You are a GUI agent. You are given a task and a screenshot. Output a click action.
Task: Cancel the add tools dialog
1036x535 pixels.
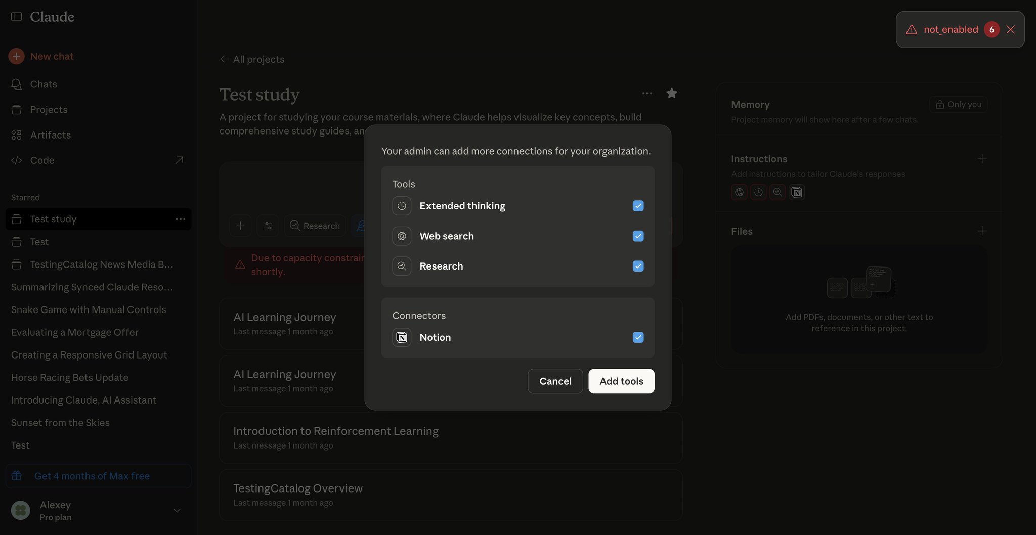tap(555, 381)
